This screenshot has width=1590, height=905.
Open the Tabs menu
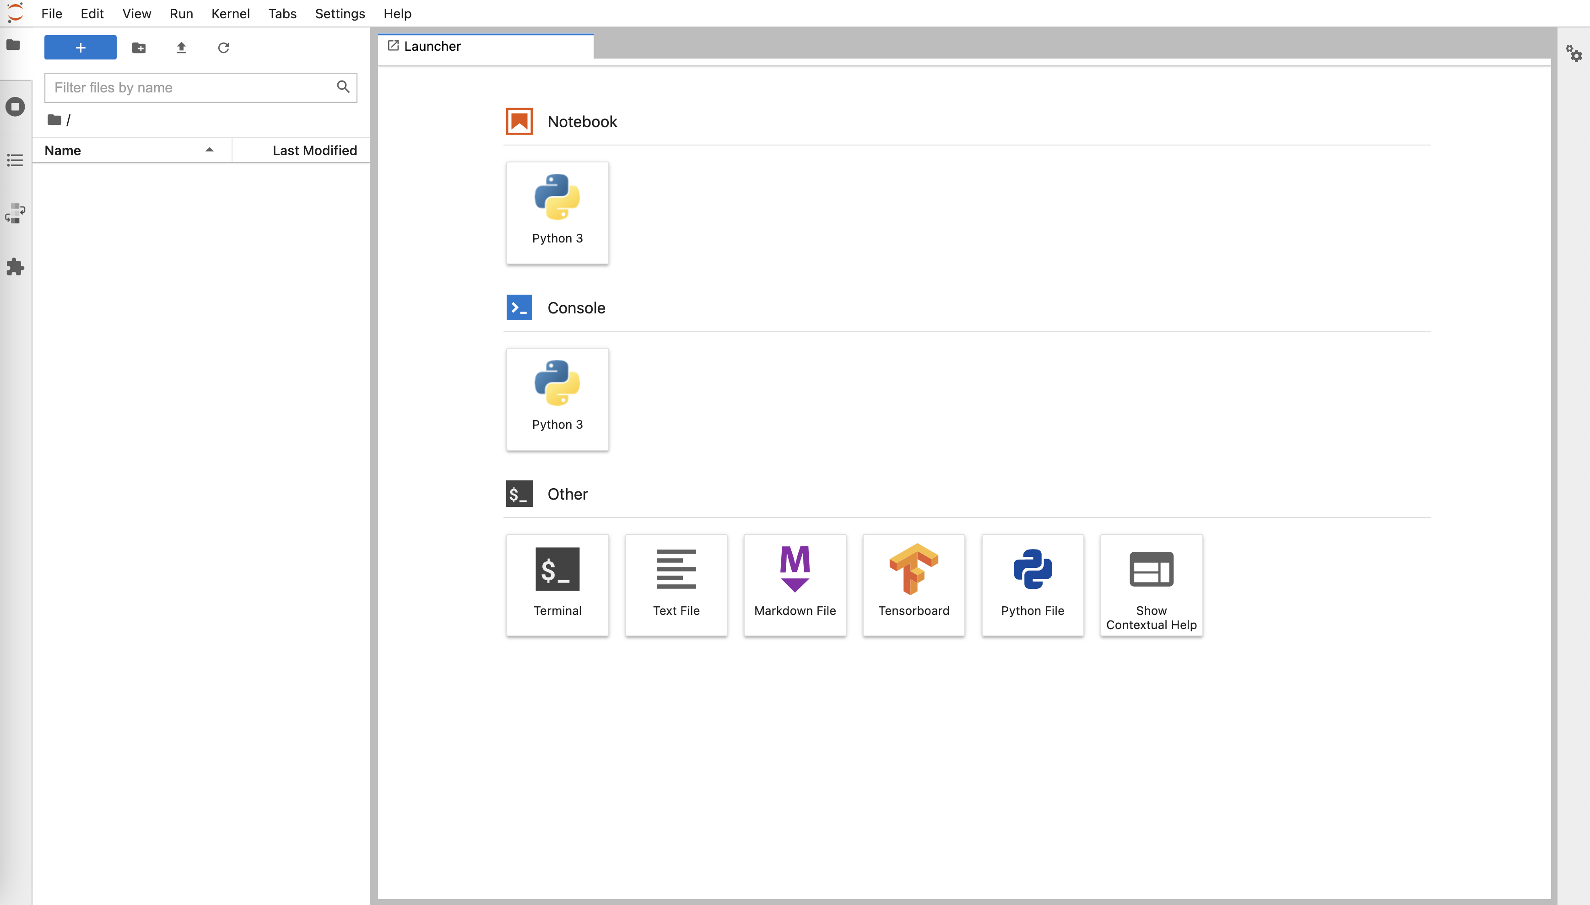282,14
